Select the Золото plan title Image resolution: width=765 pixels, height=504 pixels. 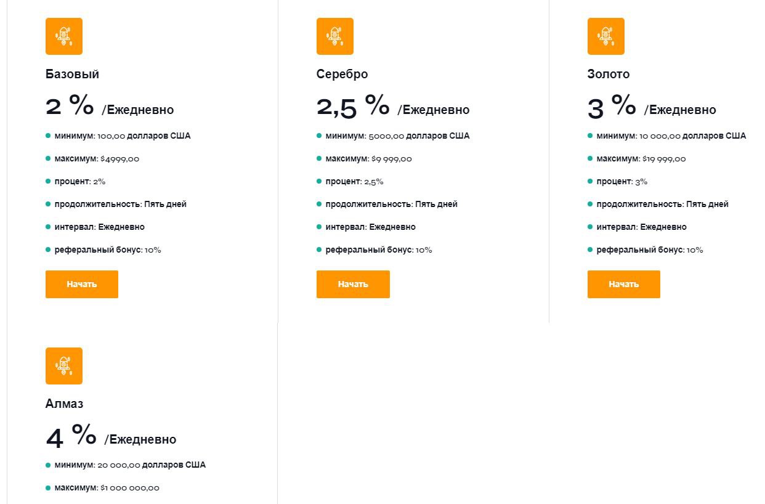[x=609, y=74]
